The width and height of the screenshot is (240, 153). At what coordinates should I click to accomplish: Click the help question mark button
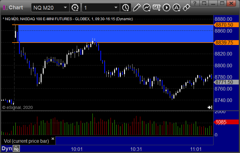[195, 3]
